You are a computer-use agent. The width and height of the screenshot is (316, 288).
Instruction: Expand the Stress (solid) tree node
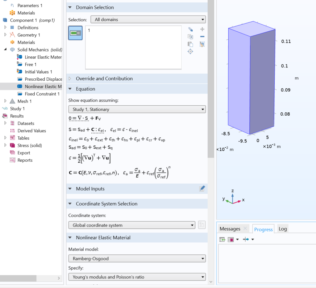(x=5, y=145)
